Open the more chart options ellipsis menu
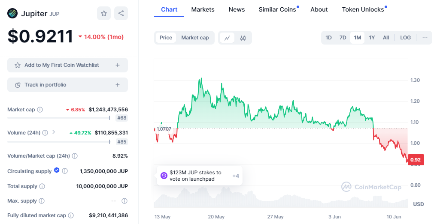Screen dimensions: 434x224 pos(425,38)
